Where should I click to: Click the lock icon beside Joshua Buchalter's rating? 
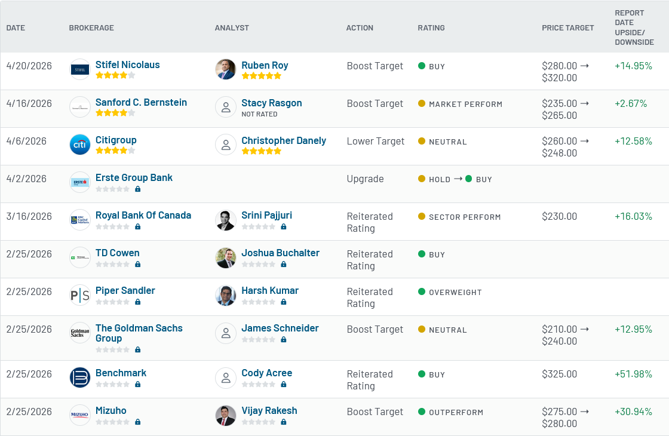tap(284, 264)
